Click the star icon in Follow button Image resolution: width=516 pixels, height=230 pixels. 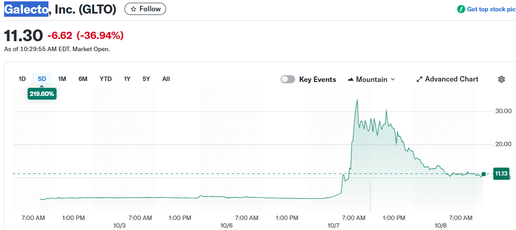coord(133,9)
